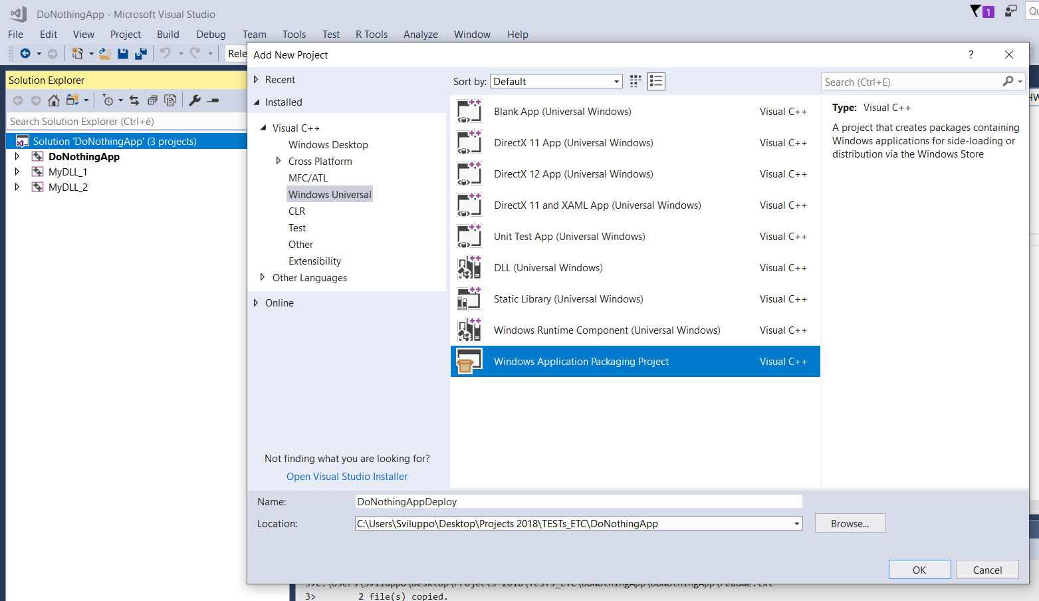Click the template Search (Ctrl+E) field
This screenshot has height=601, width=1039.
[x=912, y=82]
